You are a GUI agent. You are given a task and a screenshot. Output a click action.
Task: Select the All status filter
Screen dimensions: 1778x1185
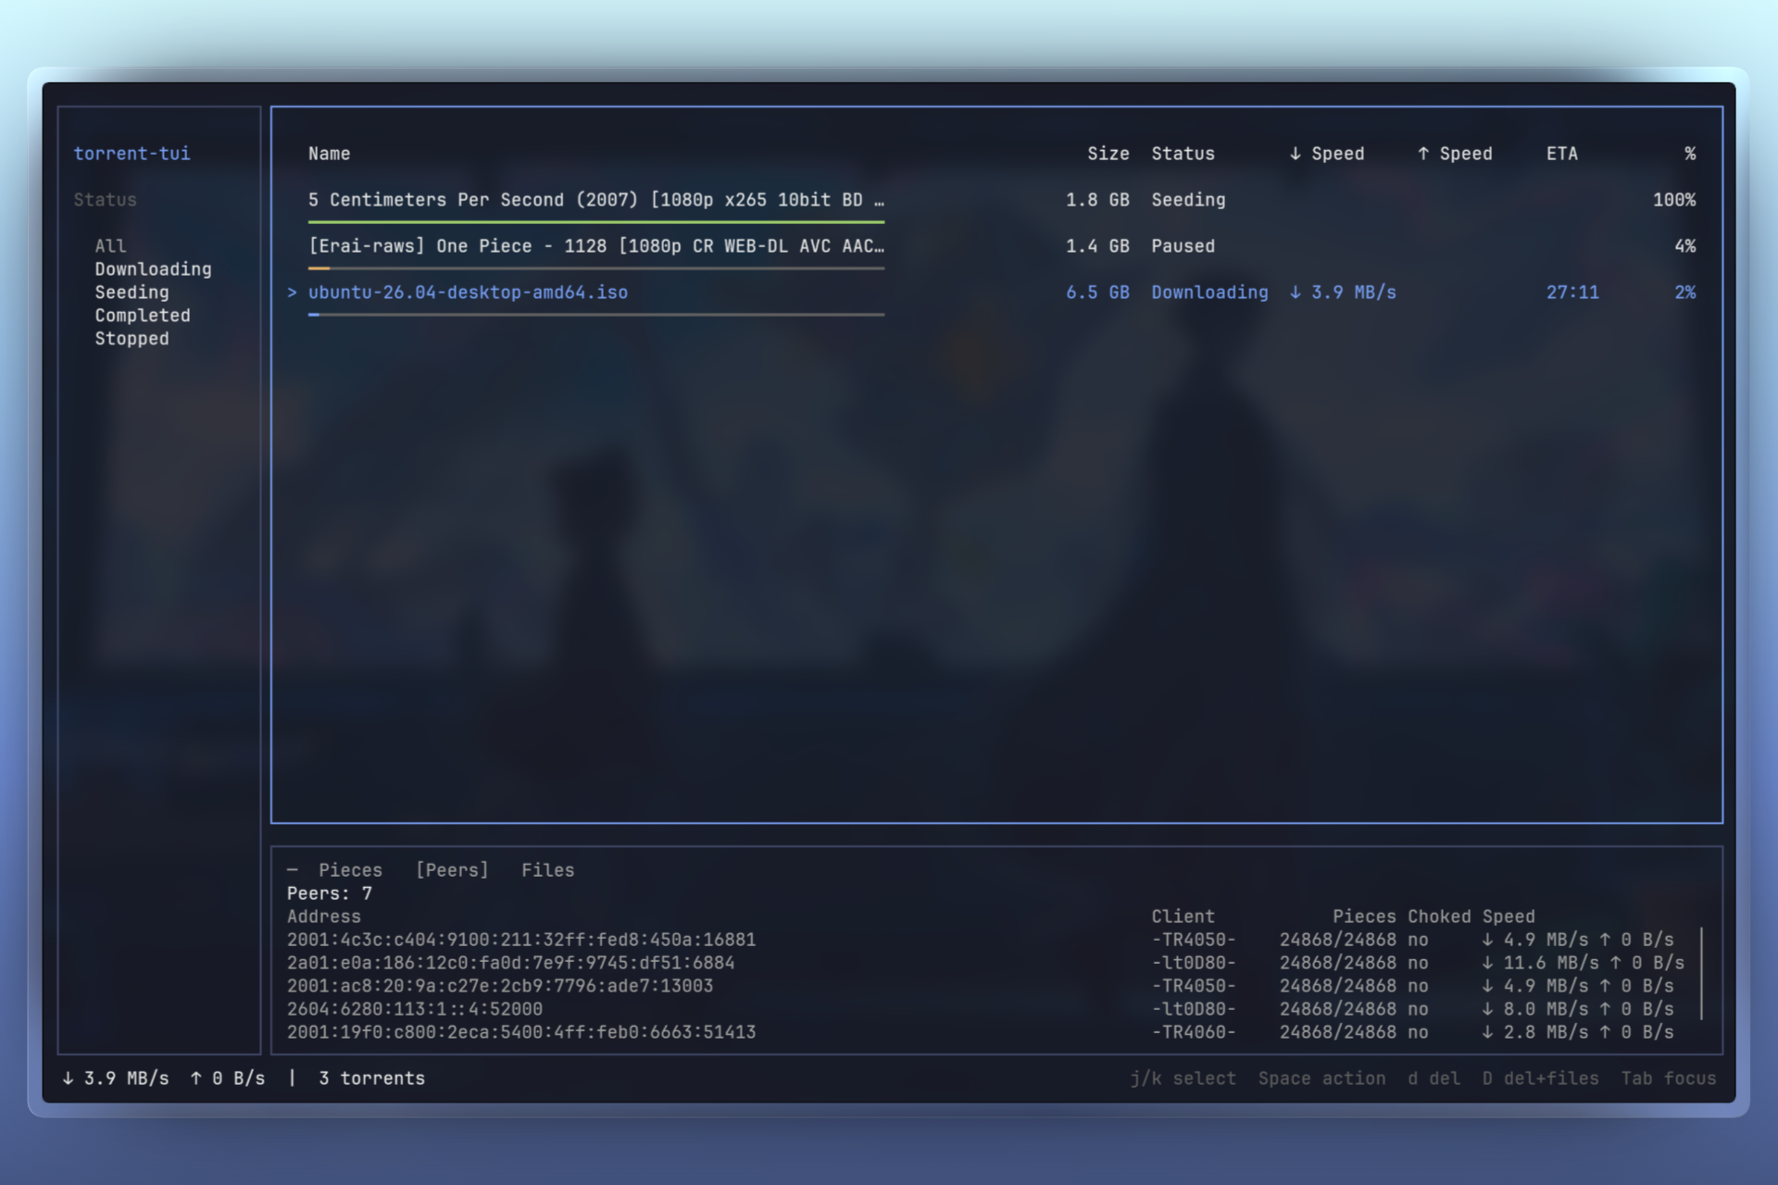110,246
